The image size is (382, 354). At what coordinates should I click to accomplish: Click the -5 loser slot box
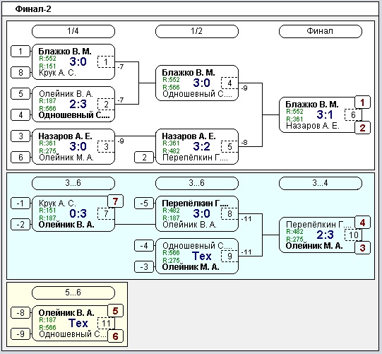pyautogui.click(x=144, y=203)
